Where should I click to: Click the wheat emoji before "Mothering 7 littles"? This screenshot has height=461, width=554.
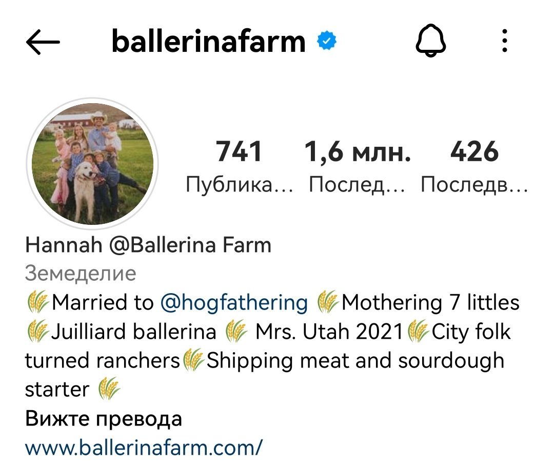[x=327, y=303]
